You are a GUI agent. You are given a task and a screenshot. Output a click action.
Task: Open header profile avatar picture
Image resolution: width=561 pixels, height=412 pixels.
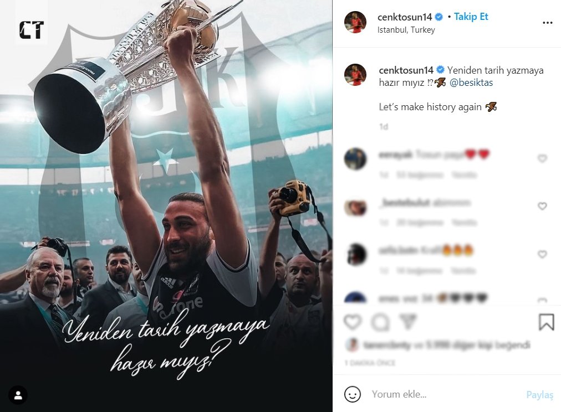point(355,22)
